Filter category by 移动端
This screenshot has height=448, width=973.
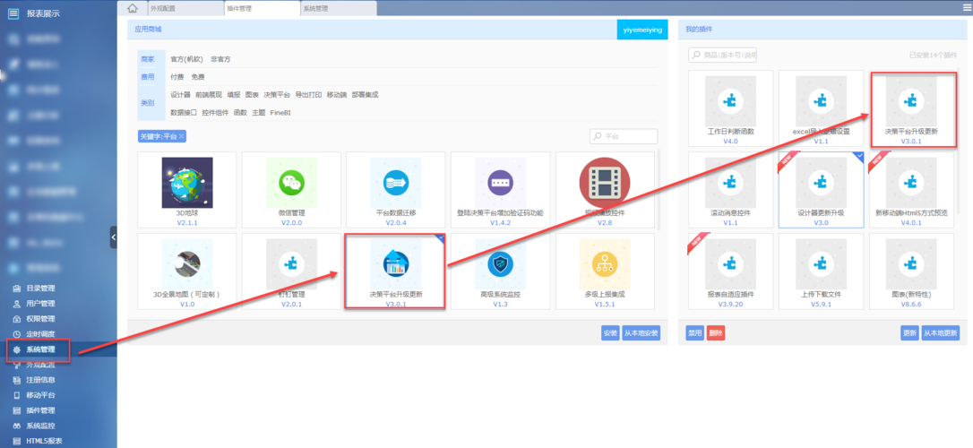tap(337, 95)
